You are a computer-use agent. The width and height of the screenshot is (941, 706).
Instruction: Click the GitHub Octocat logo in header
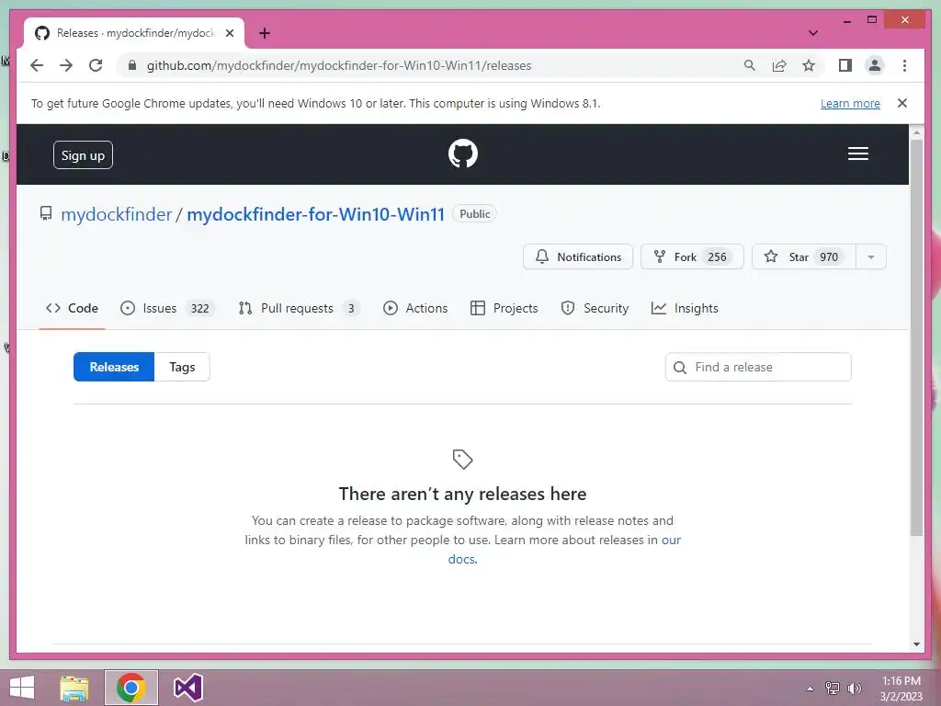[463, 154]
